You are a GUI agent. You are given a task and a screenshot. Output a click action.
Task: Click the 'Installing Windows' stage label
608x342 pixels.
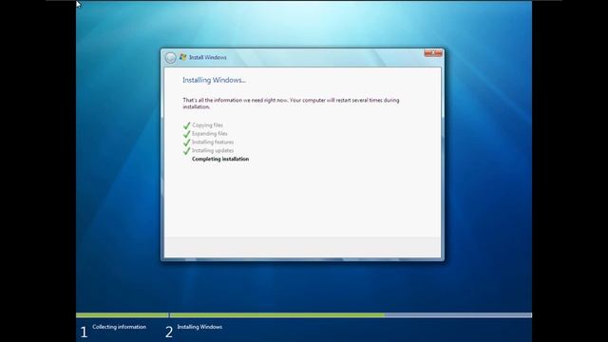[x=199, y=327]
